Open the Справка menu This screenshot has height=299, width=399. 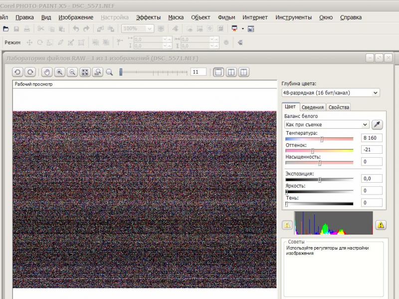tap(351, 17)
